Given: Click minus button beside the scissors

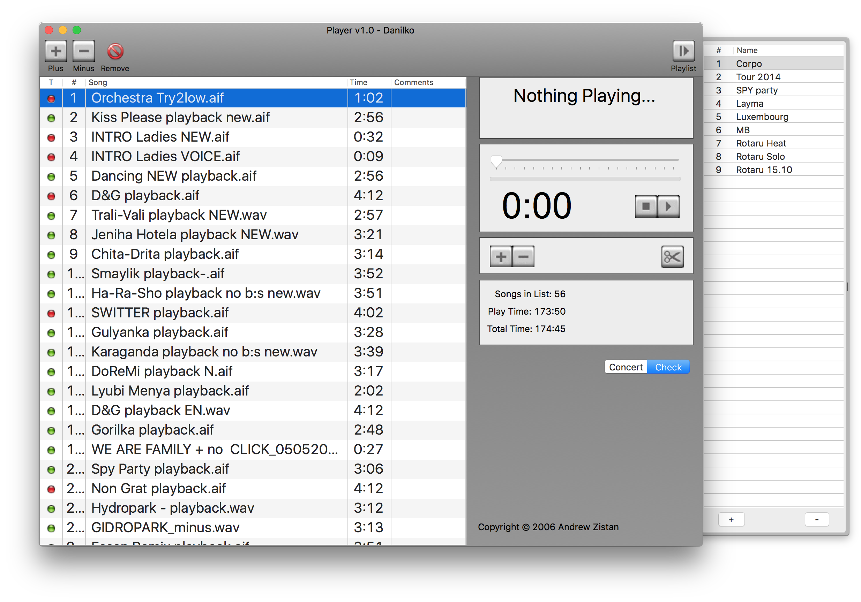Looking at the screenshot, I should [x=523, y=257].
